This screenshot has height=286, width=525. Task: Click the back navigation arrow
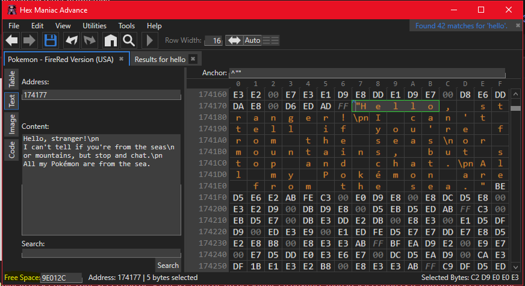pos(11,41)
